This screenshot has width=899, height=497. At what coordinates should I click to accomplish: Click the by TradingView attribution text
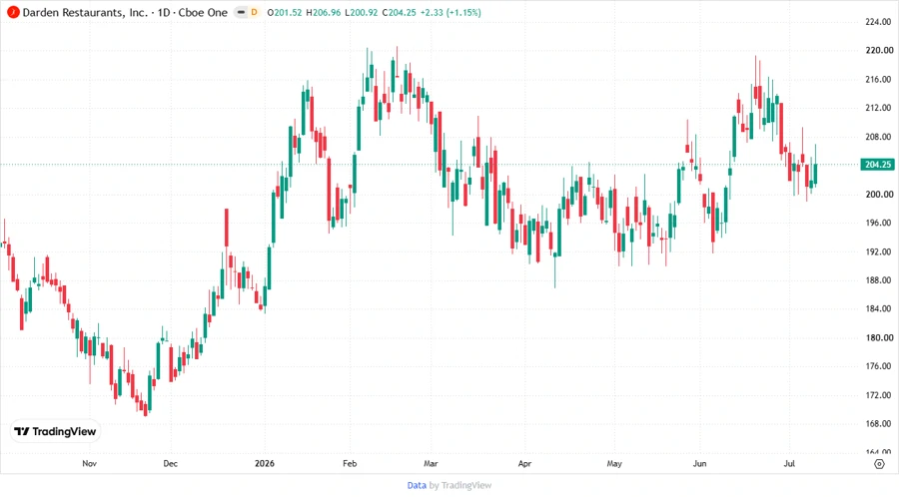point(460,485)
